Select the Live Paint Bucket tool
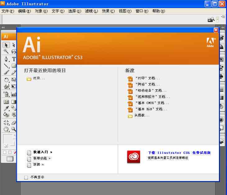This screenshot has height=195, width=227. 6,115
